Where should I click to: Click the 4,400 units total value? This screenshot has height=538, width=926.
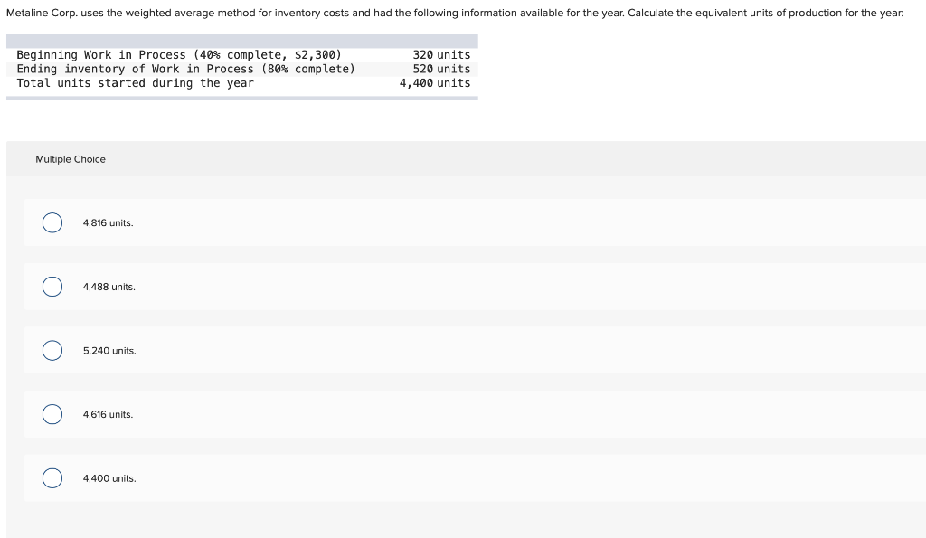(434, 82)
